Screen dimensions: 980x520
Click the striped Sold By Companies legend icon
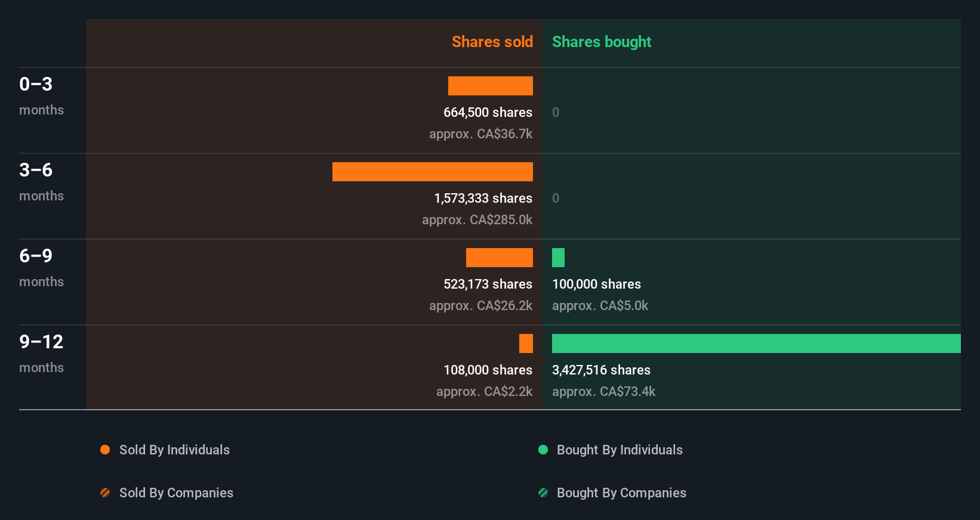click(105, 493)
